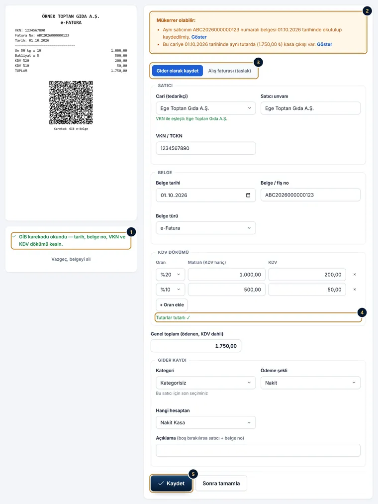This screenshot has width=378, height=504.
Task: Open the %10 rate dropdown
Action: pyautogui.click(x=171, y=289)
